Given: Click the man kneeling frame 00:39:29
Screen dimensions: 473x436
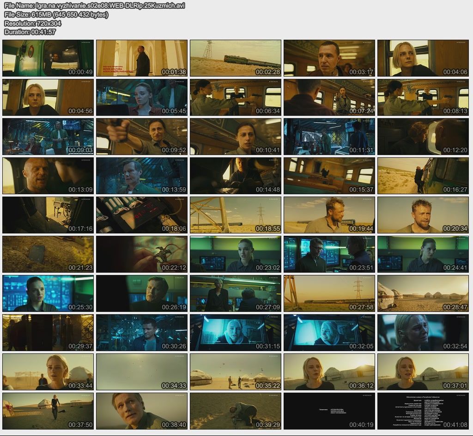Looking at the screenshot, I should click(236, 411).
